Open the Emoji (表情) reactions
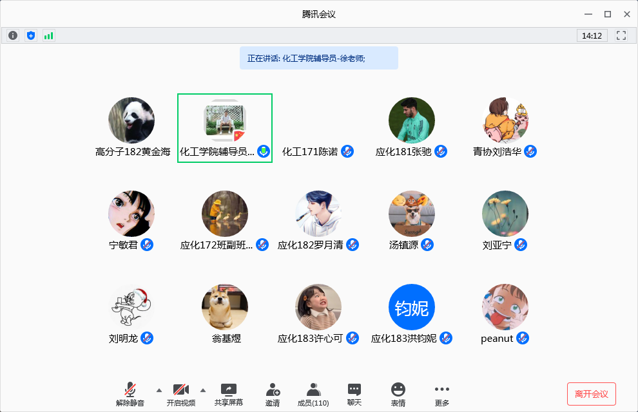 pyautogui.click(x=398, y=395)
